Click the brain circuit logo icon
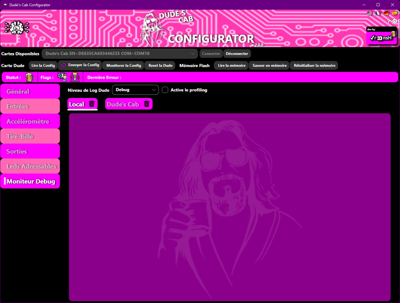400x303 pixels. [x=17, y=27]
